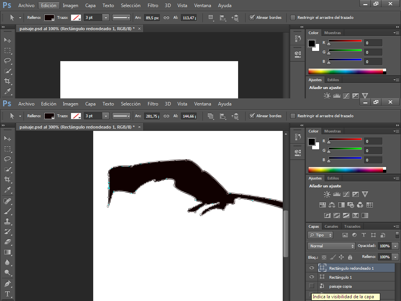Pick the Eraser tool
The image size is (401, 301).
coord(7,242)
